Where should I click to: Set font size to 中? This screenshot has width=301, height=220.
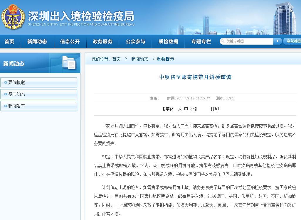coord(186,109)
